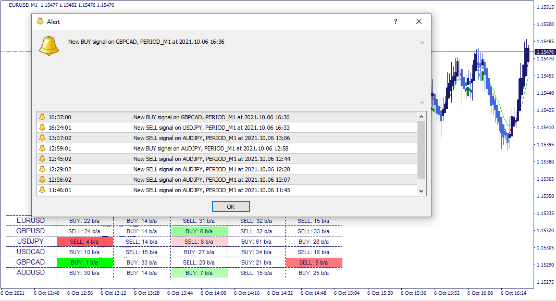
Task: Click the bell icon on the 11:46:01 row
Action: click(42, 190)
